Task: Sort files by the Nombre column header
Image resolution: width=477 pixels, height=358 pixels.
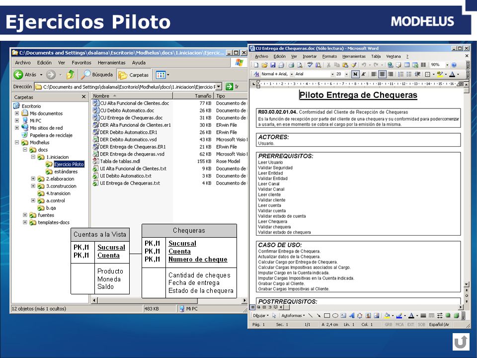Action: 132,96
